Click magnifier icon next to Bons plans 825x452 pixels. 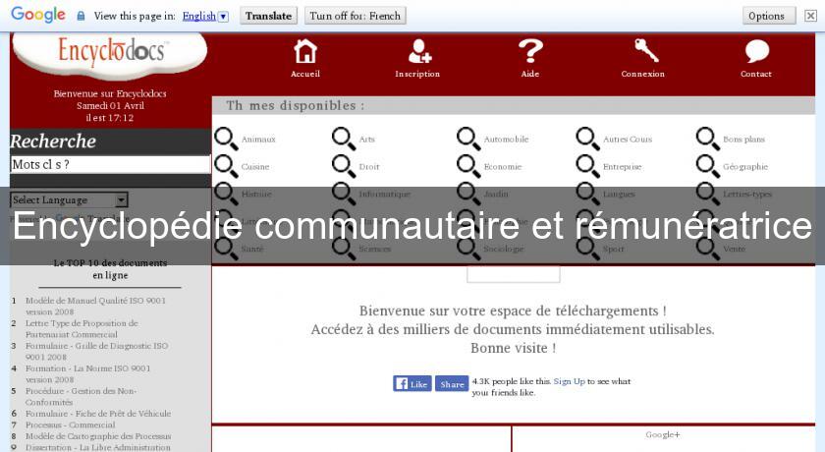pyautogui.click(x=708, y=140)
